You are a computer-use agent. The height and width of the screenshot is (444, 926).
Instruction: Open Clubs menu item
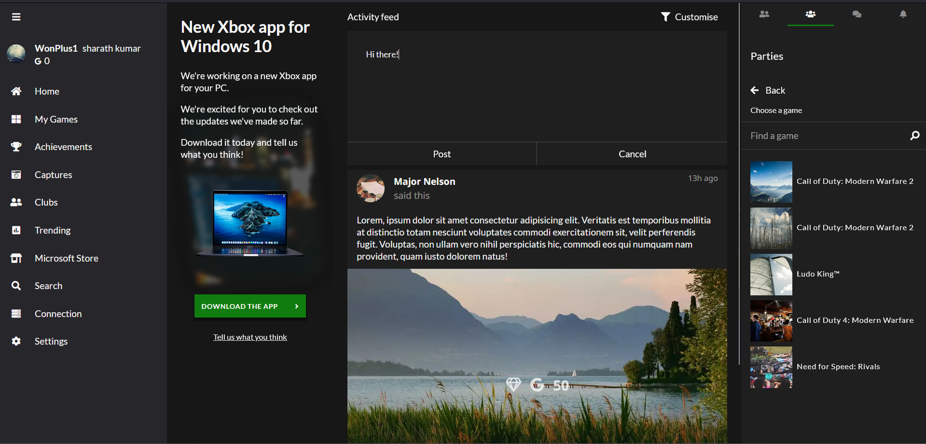46,202
